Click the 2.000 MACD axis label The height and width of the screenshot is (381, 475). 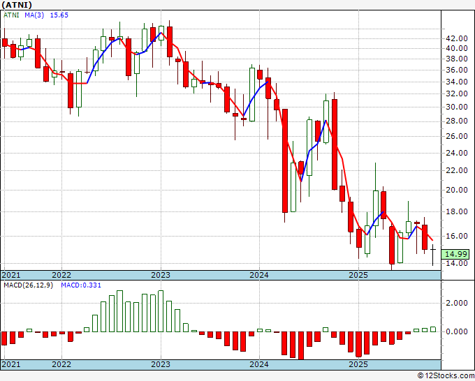coord(457,304)
